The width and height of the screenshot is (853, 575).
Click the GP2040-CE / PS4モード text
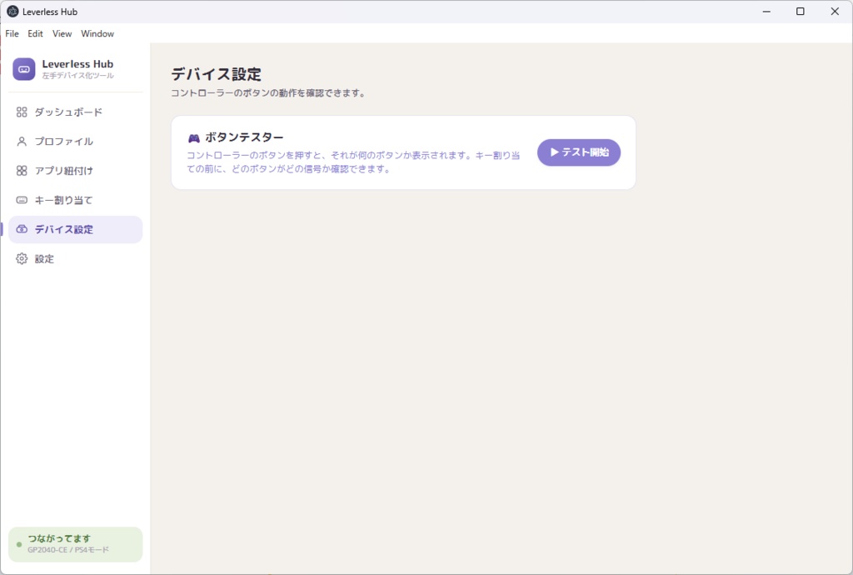(68, 550)
